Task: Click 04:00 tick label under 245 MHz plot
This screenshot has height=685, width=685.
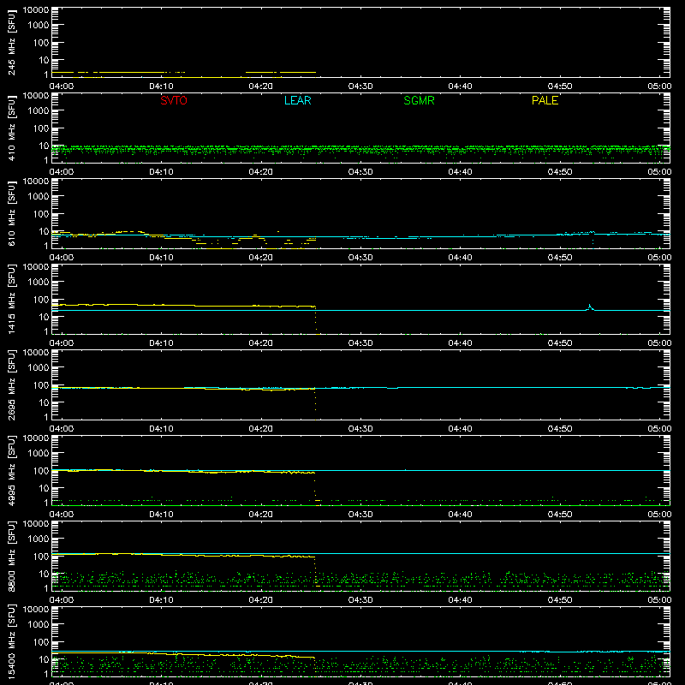Action: [x=62, y=86]
